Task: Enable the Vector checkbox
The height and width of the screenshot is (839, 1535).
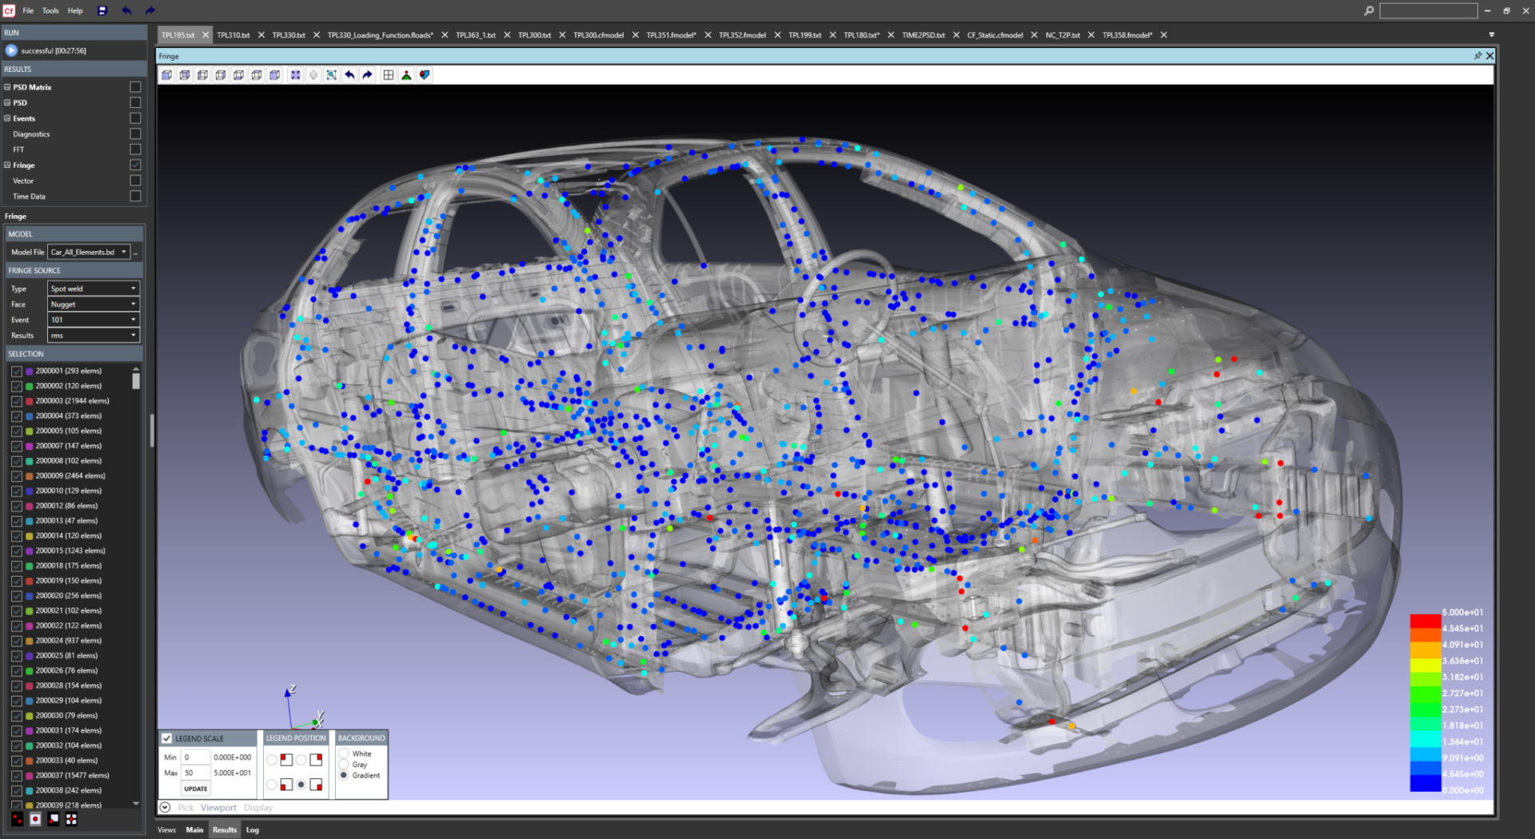Action: 135,181
